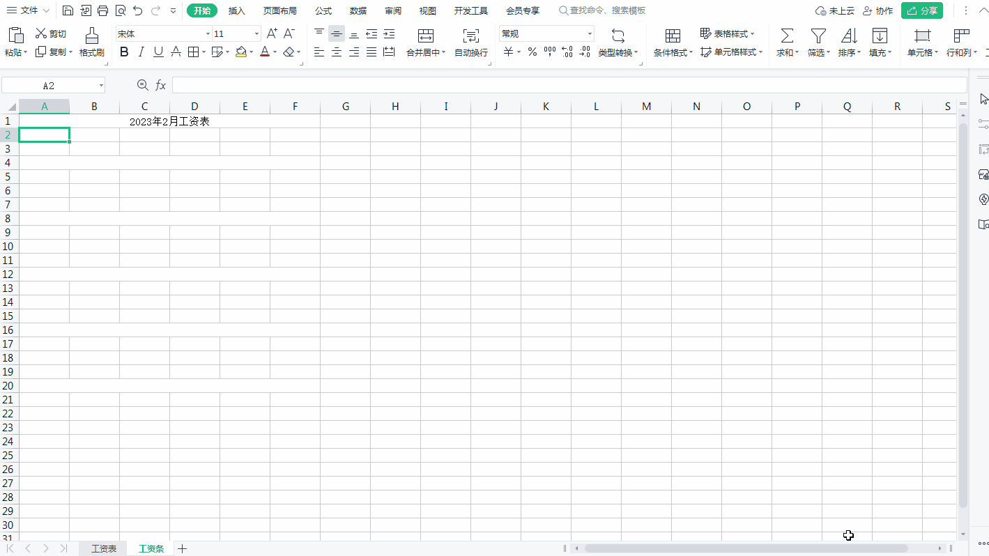The image size is (989, 556).
Task: Click the increase indent icon
Action: tap(389, 33)
